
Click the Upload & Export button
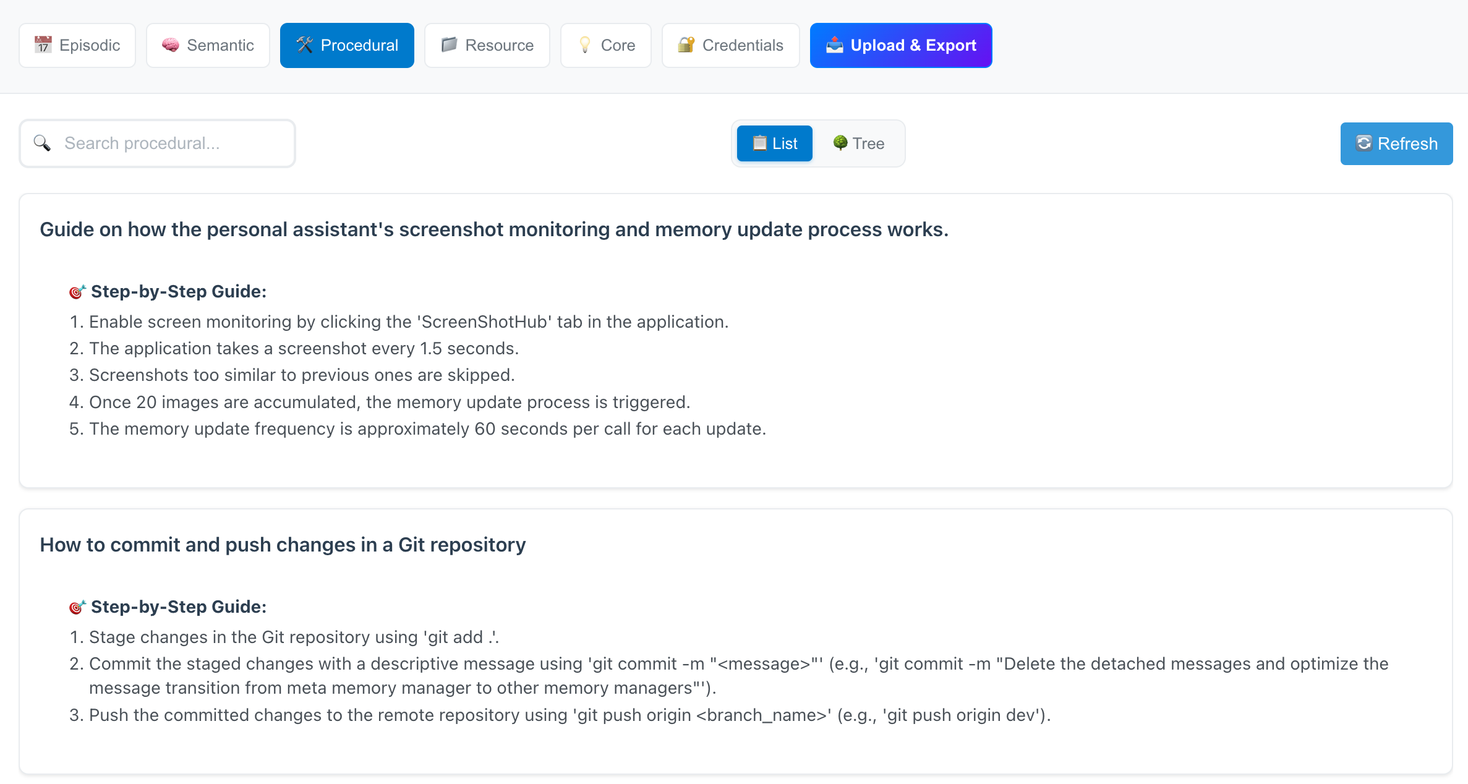(901, 45)
